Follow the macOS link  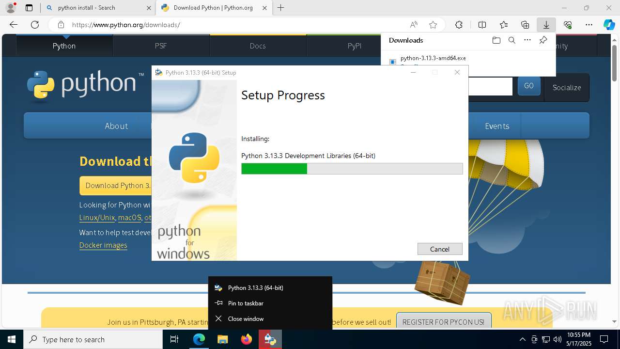tap(129, 218)
